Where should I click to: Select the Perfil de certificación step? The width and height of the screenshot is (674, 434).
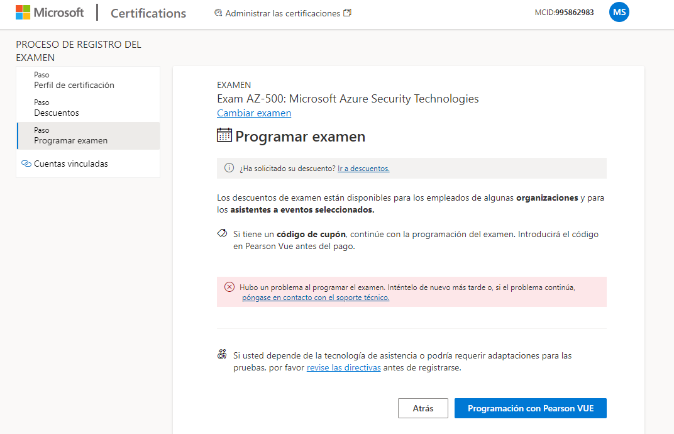tap(88, 81)
